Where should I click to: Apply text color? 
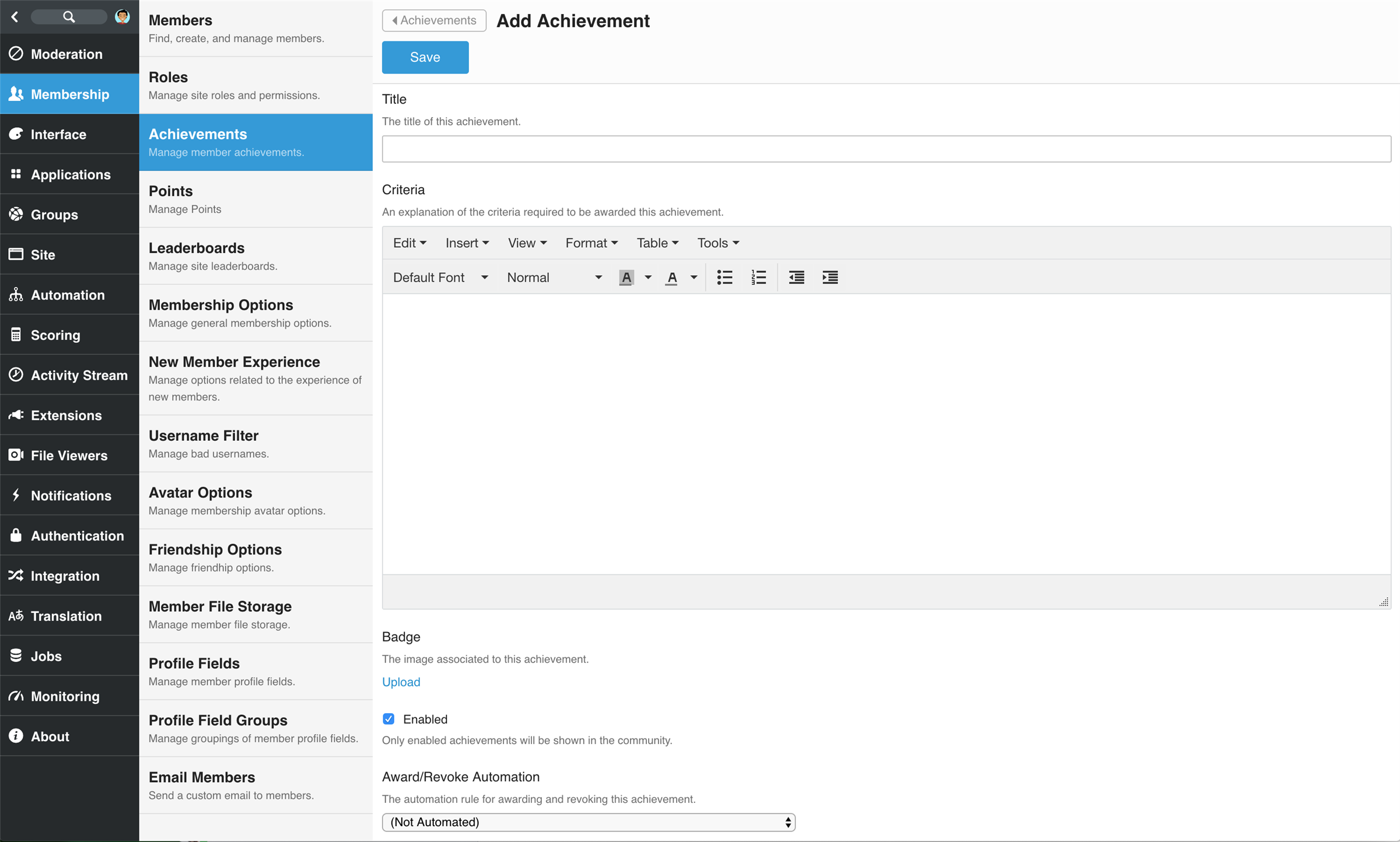[x=671, y=278]
